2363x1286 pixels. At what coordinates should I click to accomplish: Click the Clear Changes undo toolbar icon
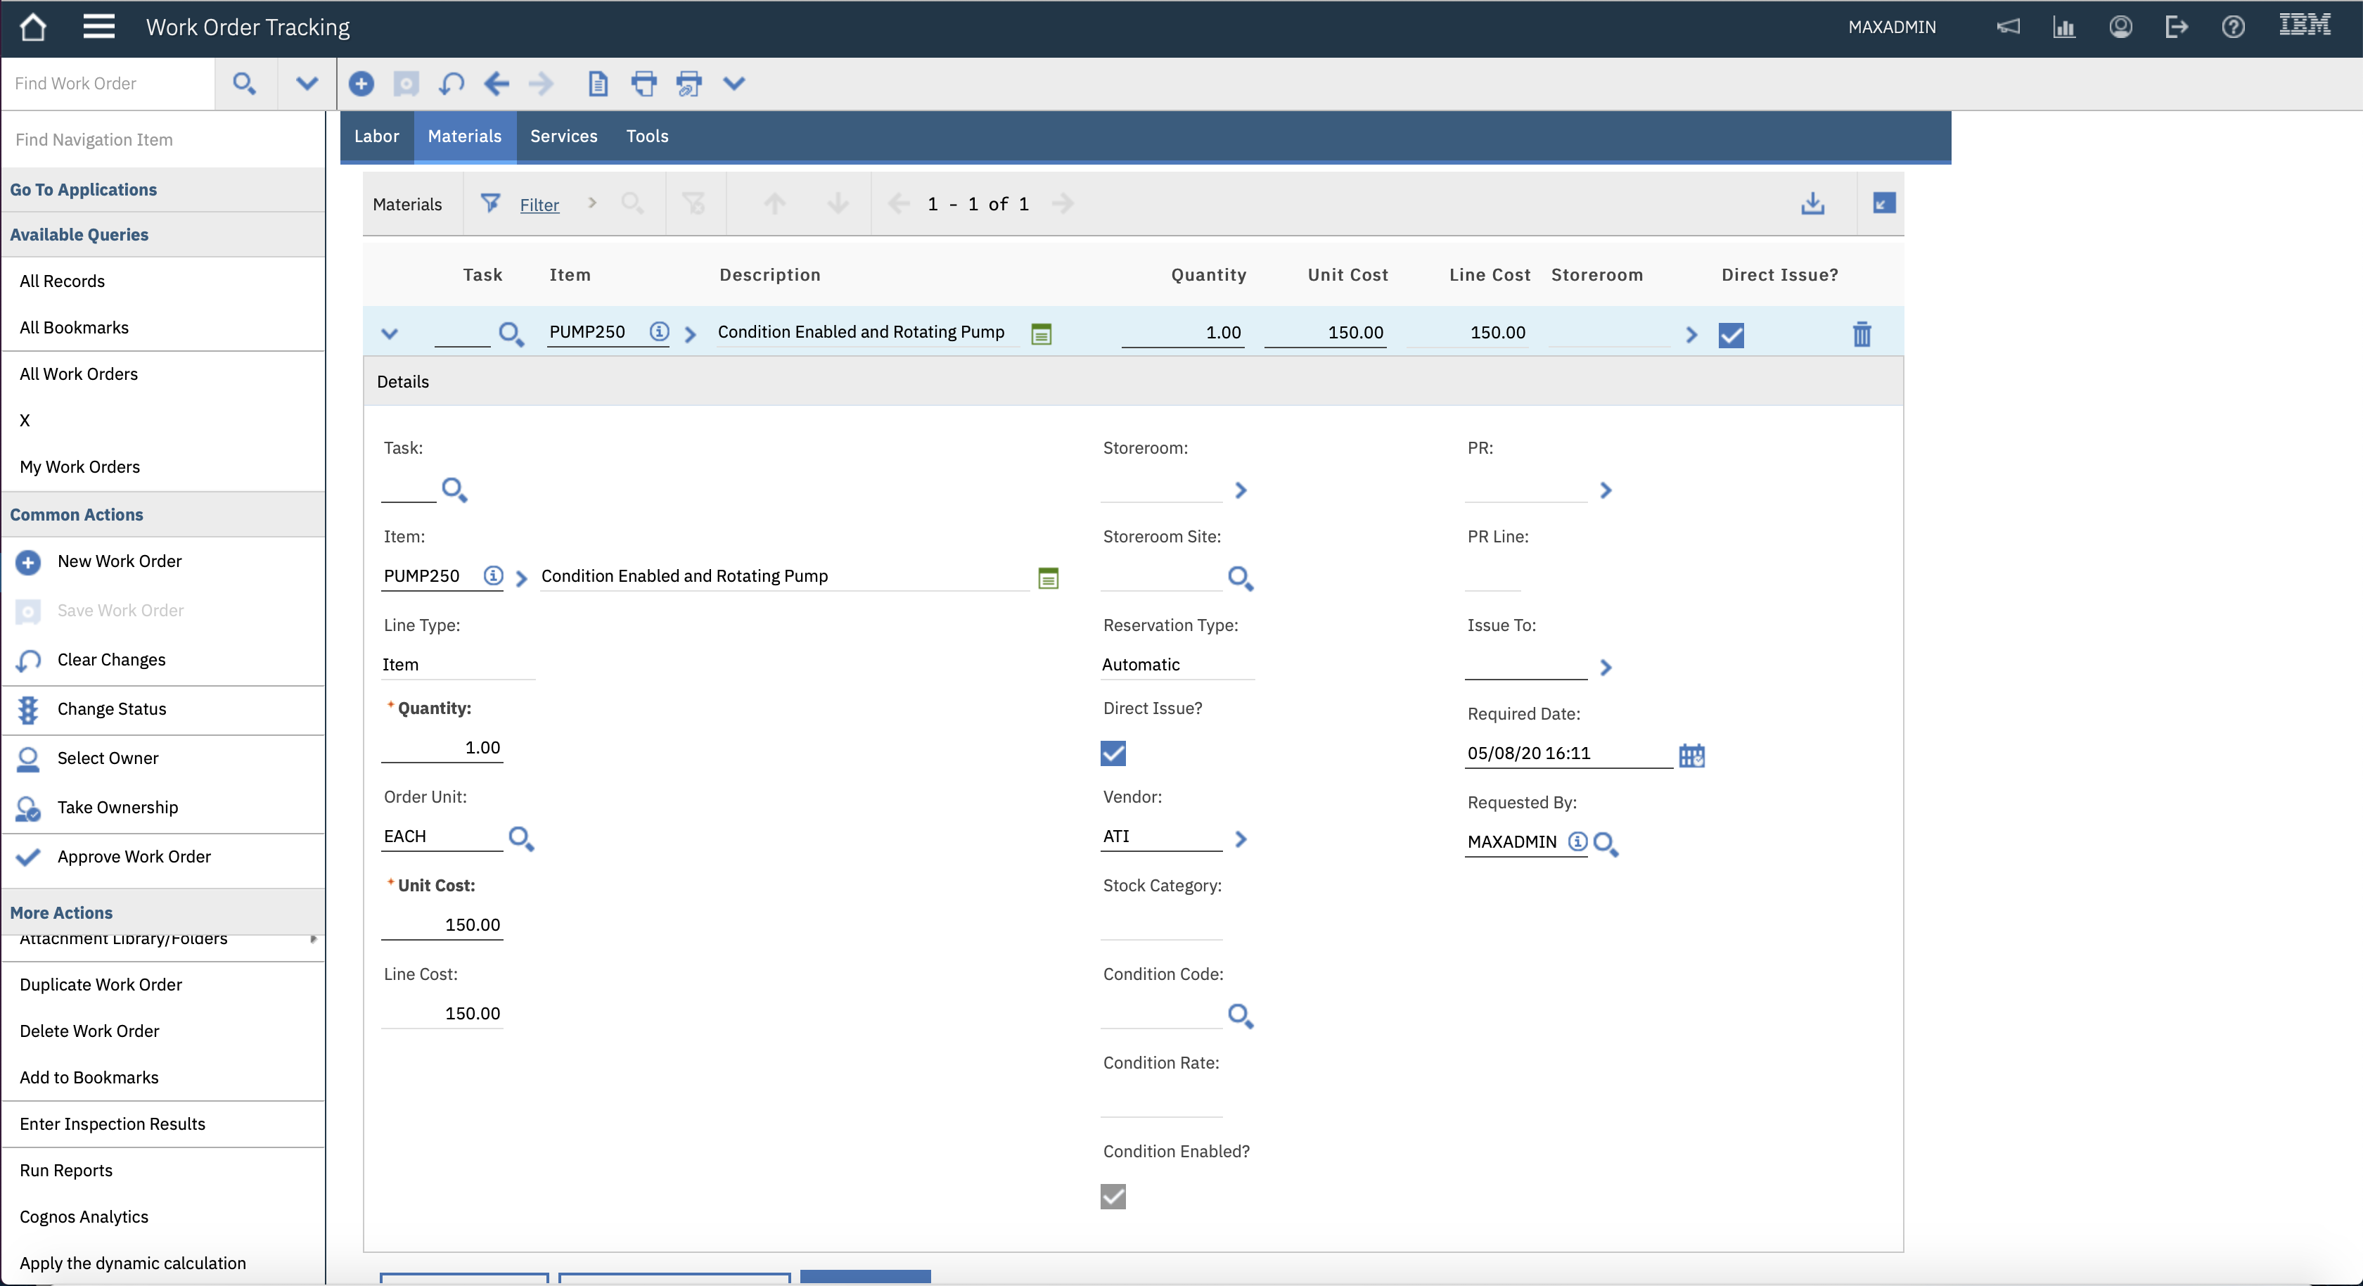(x=450, y=84)
